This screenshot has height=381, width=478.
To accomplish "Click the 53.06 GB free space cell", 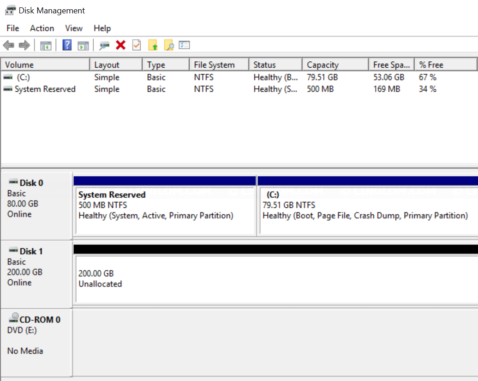I will tap(388, 77).
